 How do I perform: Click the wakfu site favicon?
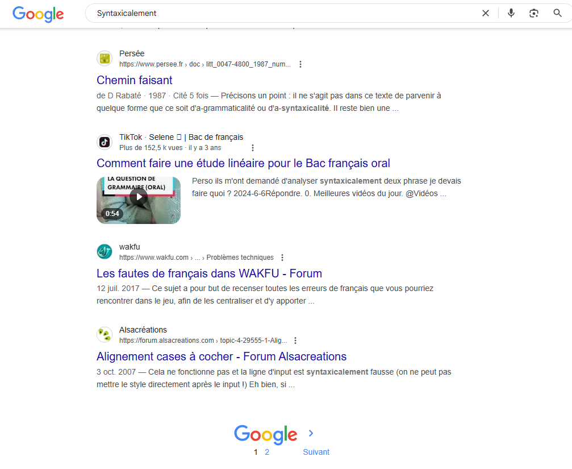pyautogui.click(x=105, y=251)
